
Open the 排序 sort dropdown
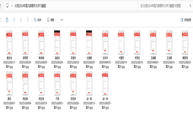click(x=38, y=20)
